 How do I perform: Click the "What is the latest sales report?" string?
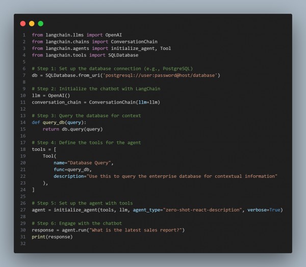click(136, 230)
